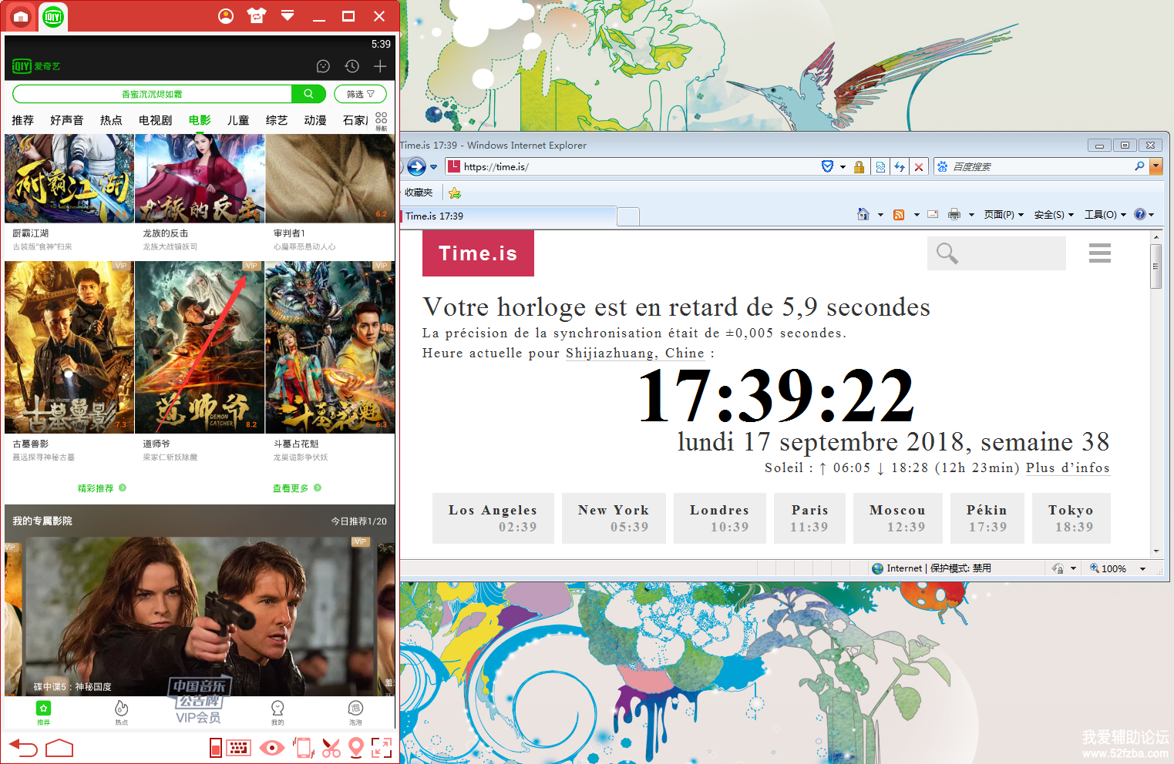The height and width of the screenshot is (764, 1174).
Task: Click the RSS feed icon in IE
Action: (898, 215)
